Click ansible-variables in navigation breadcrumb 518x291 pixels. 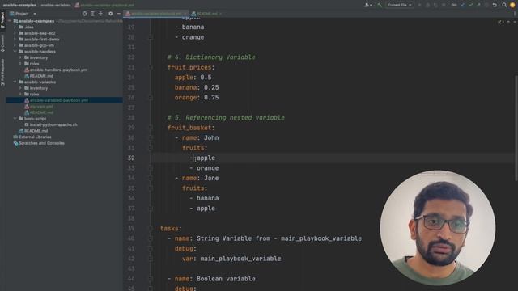tap(56, 5)
